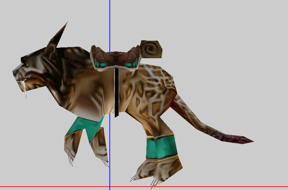Select the black saddle strap
This screenshot has height=190, width=288.
click(116, 92)
